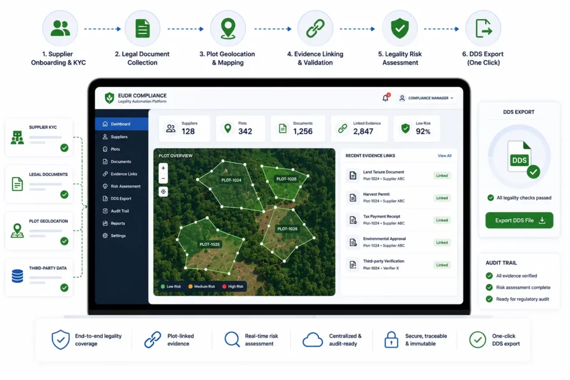Click Linked badge for Harvest Permit
The image size is (570, 380).
click(441, 198)
